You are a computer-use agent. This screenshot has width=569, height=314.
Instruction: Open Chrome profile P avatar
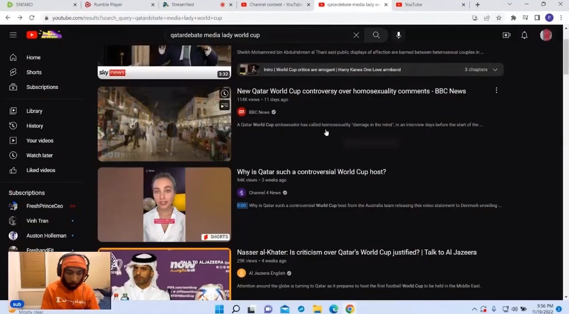549,18
